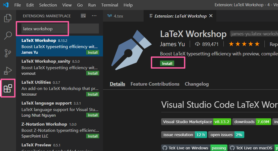The width and height of the screenshot is (278, 151).
Task: Install LaTeX Utilities from the list
Action: tap(93, 94)
